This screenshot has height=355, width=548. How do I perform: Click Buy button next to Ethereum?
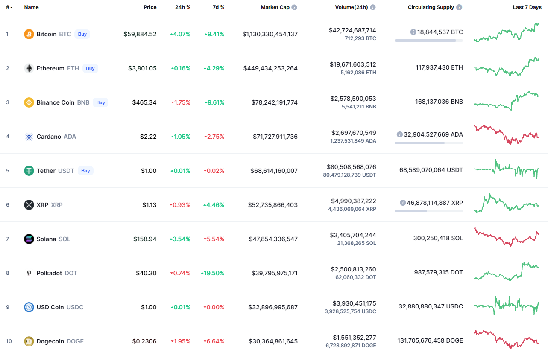coord(90,68)
